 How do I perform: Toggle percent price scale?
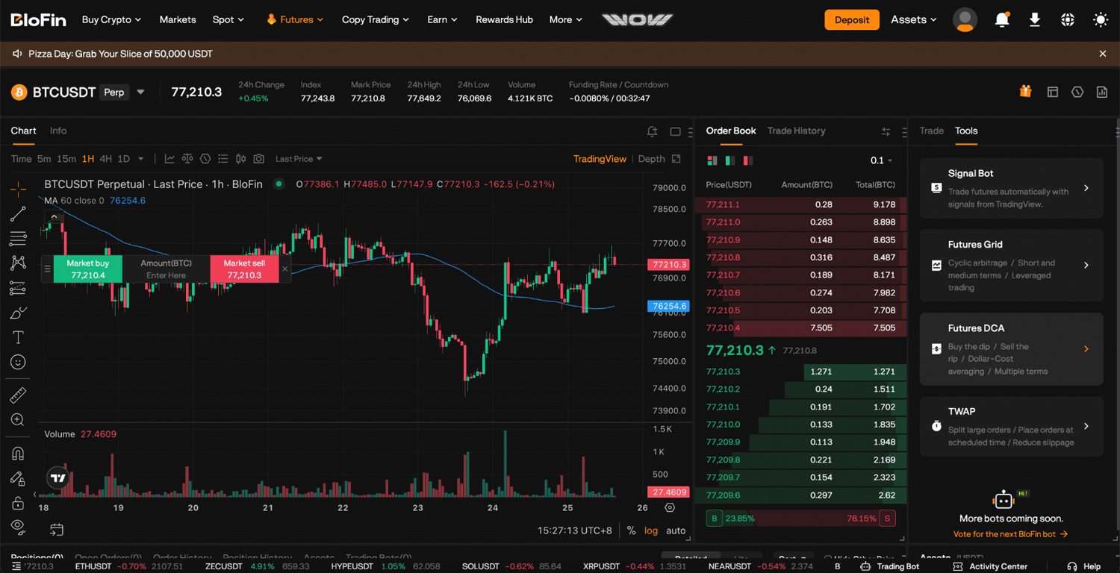(632, 530)
